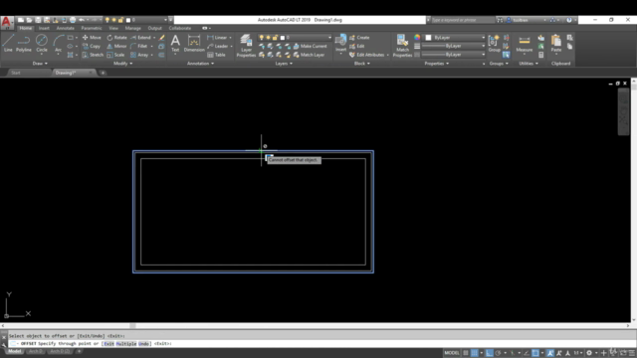Image resolution: width=637 pixels, height=358 pixels.
Task: Activate the Rotate command
Action: 116,38
